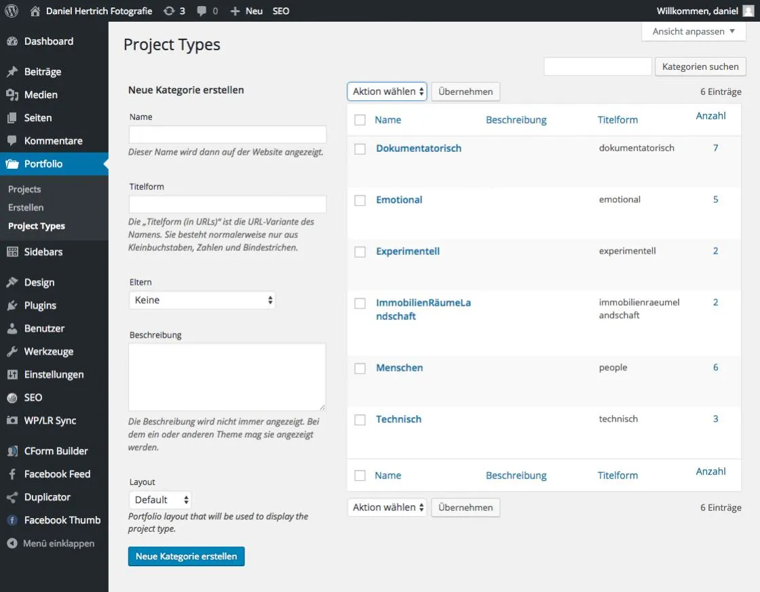Open the bottom Aktion wählen dropdown
760x592 pixels.
pyautogui.click(x=387, y=507)
